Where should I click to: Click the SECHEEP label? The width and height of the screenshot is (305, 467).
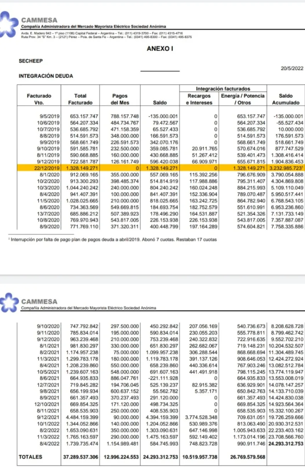[x=30, y=61]
